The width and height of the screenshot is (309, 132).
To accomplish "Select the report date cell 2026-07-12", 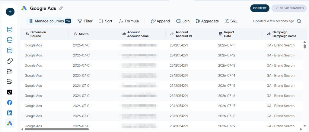I will coord(227,55).
